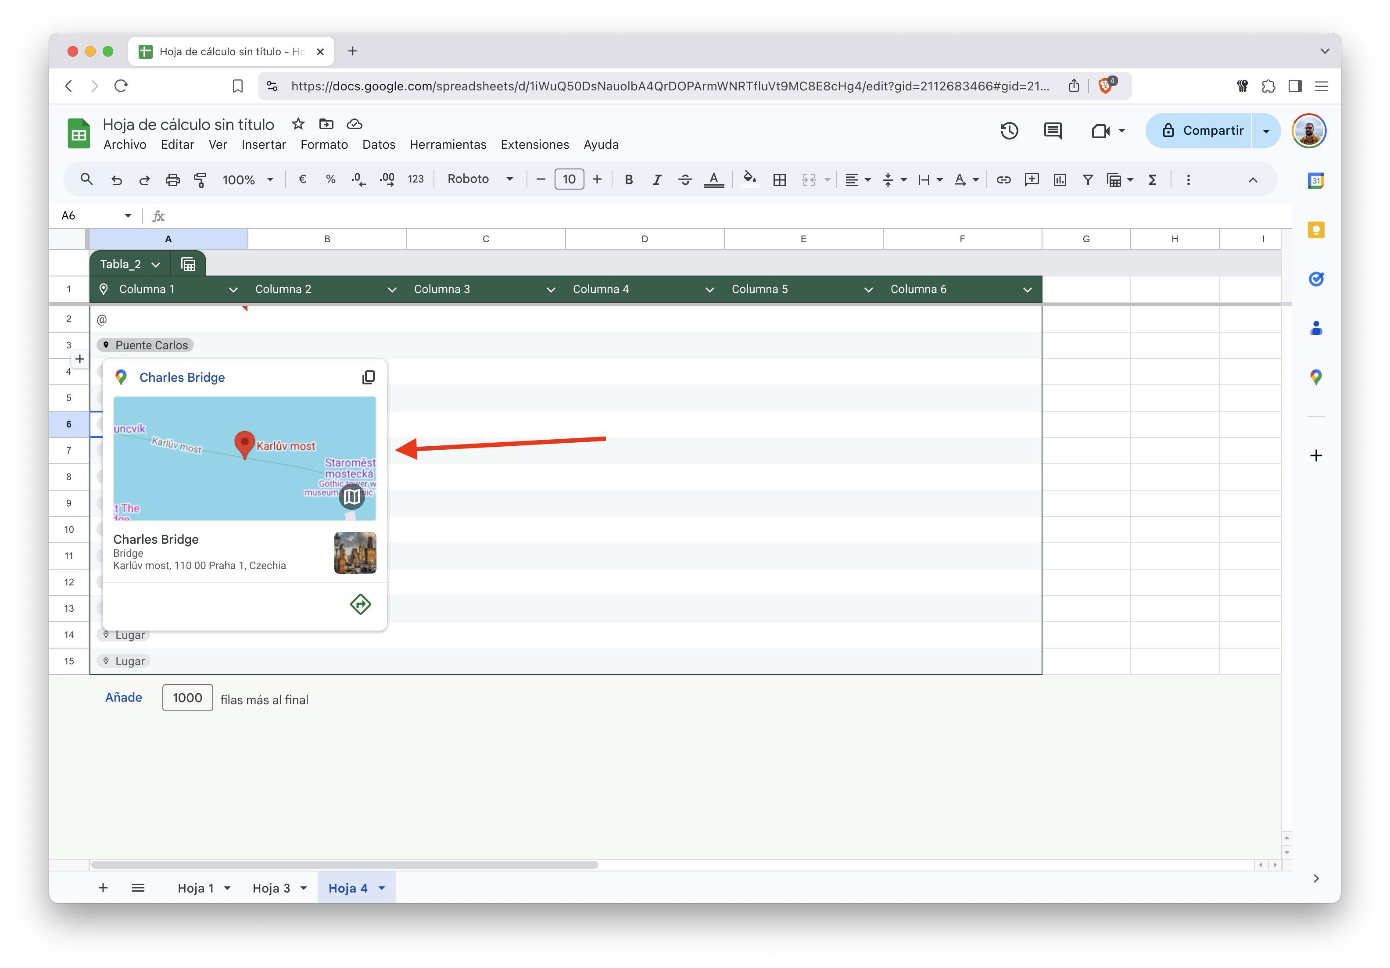Open the Compartir options arrow
This screenshot has height=968, width=1390.
(1266, 131)
